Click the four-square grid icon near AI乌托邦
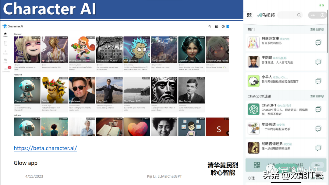Screen dimensions: 329x185 [x=249, y=15]
